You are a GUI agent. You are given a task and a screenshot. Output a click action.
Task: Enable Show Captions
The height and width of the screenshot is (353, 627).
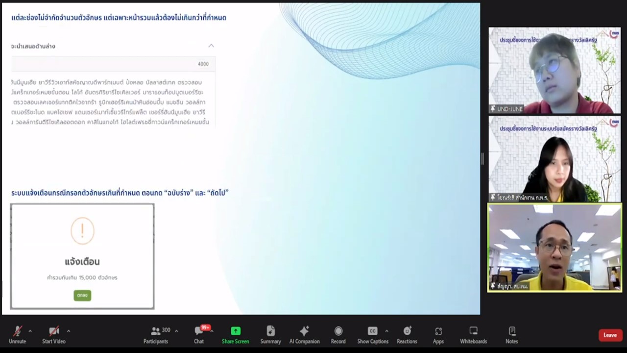372,331
